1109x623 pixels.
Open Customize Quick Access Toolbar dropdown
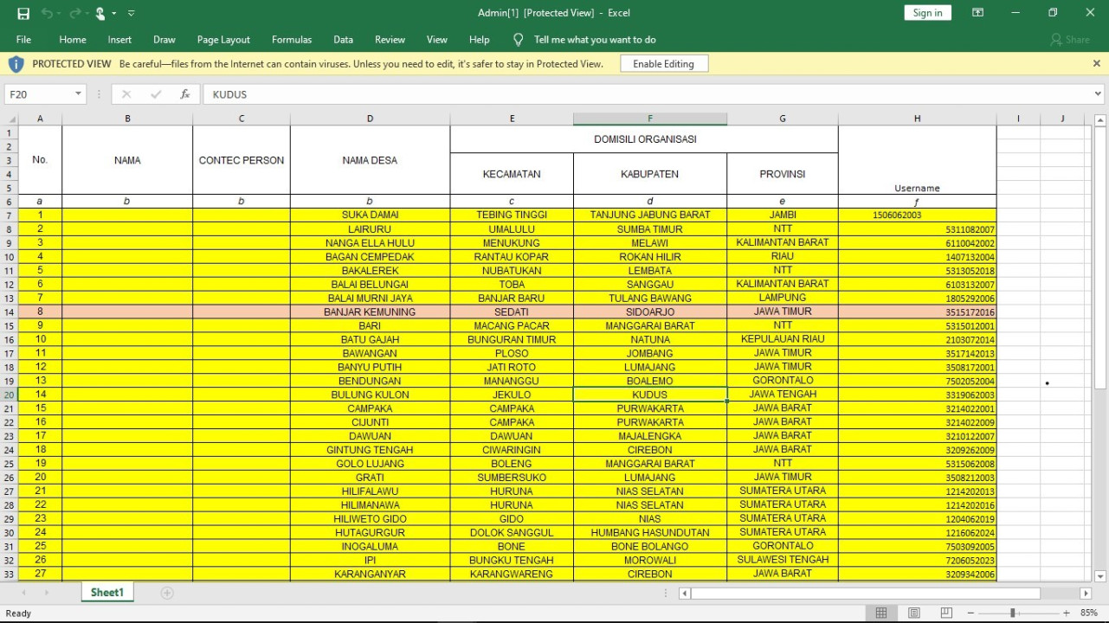(x=131, y=13)
